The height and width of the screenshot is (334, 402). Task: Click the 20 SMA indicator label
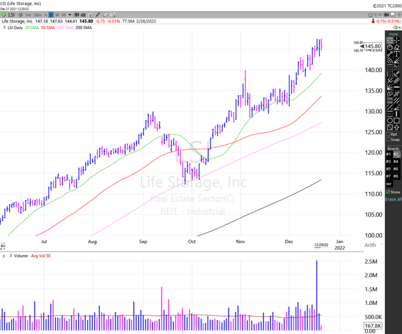tap(32, 28)
